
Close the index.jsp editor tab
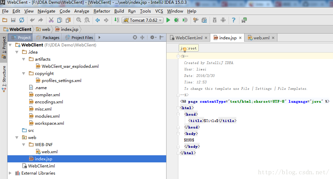(240, 38)
